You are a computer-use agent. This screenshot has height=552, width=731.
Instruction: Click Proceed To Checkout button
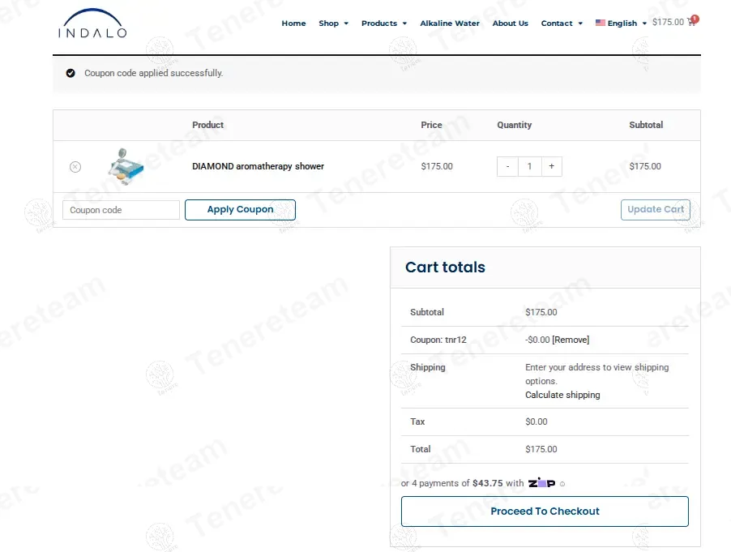pyautogui.click(x=545, y=511)
